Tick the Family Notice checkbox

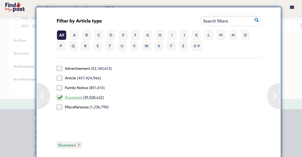tap(60, 88)
